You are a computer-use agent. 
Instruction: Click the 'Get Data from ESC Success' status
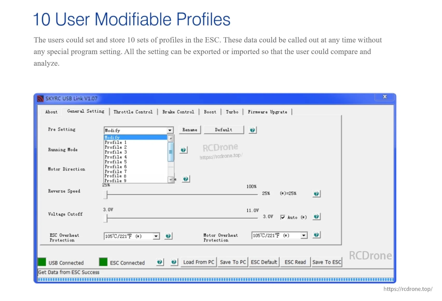[x=69, y=272]
